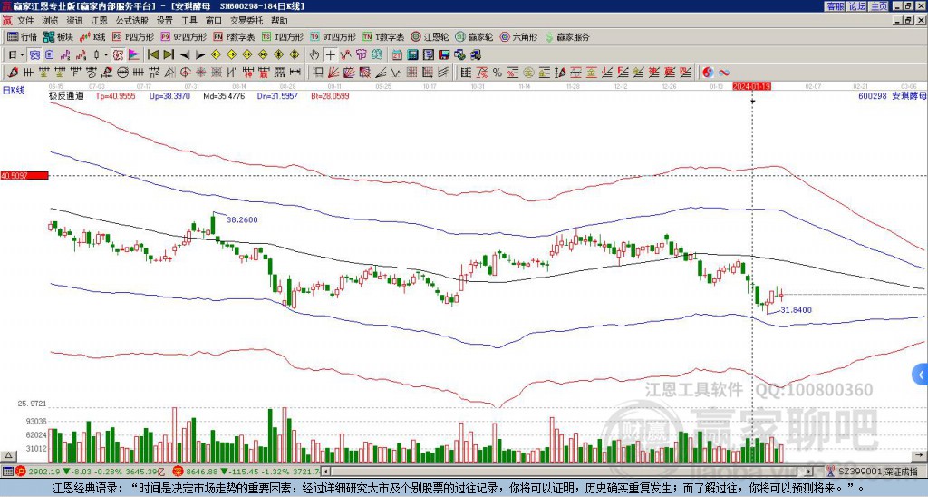This screenshot has width=928, height=497.
Task: Open the 9T四方形 tool
Action: click(x=333, y=36)
